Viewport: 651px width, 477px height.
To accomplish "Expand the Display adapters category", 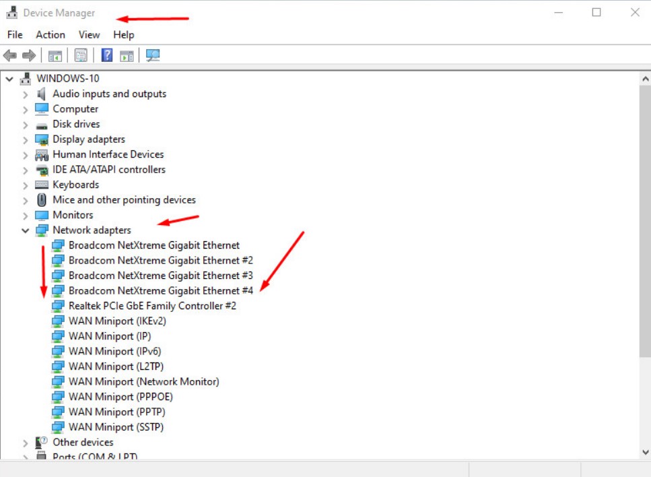I will [26, 140].
